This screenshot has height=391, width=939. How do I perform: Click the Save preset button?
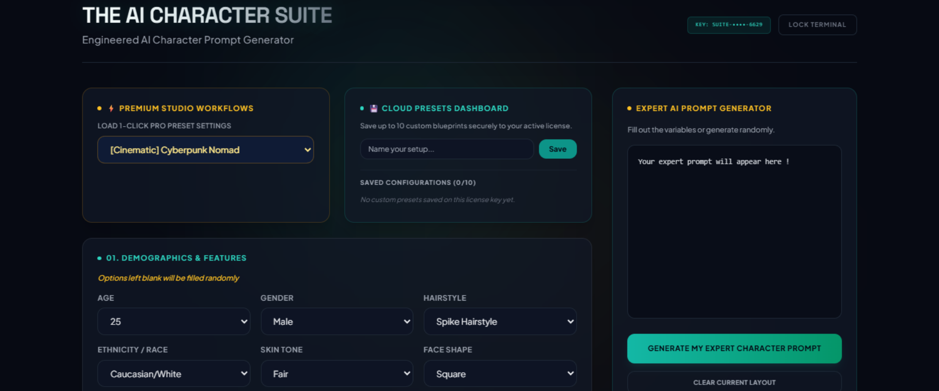558,149
